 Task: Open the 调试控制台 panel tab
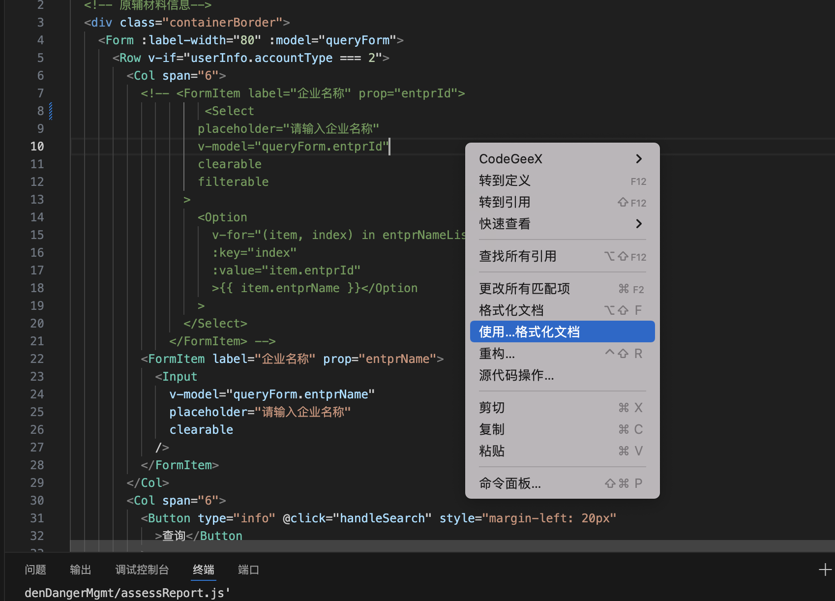click(x=142, y=570)
